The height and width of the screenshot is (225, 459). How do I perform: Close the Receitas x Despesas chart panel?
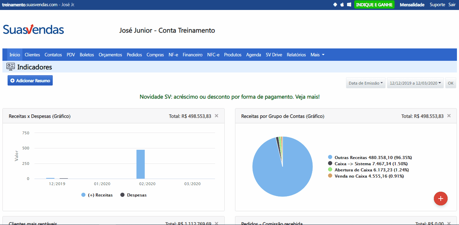tap(216, 116)
